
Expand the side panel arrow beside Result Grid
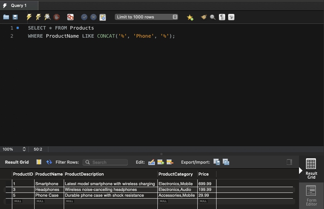point(301,170)
